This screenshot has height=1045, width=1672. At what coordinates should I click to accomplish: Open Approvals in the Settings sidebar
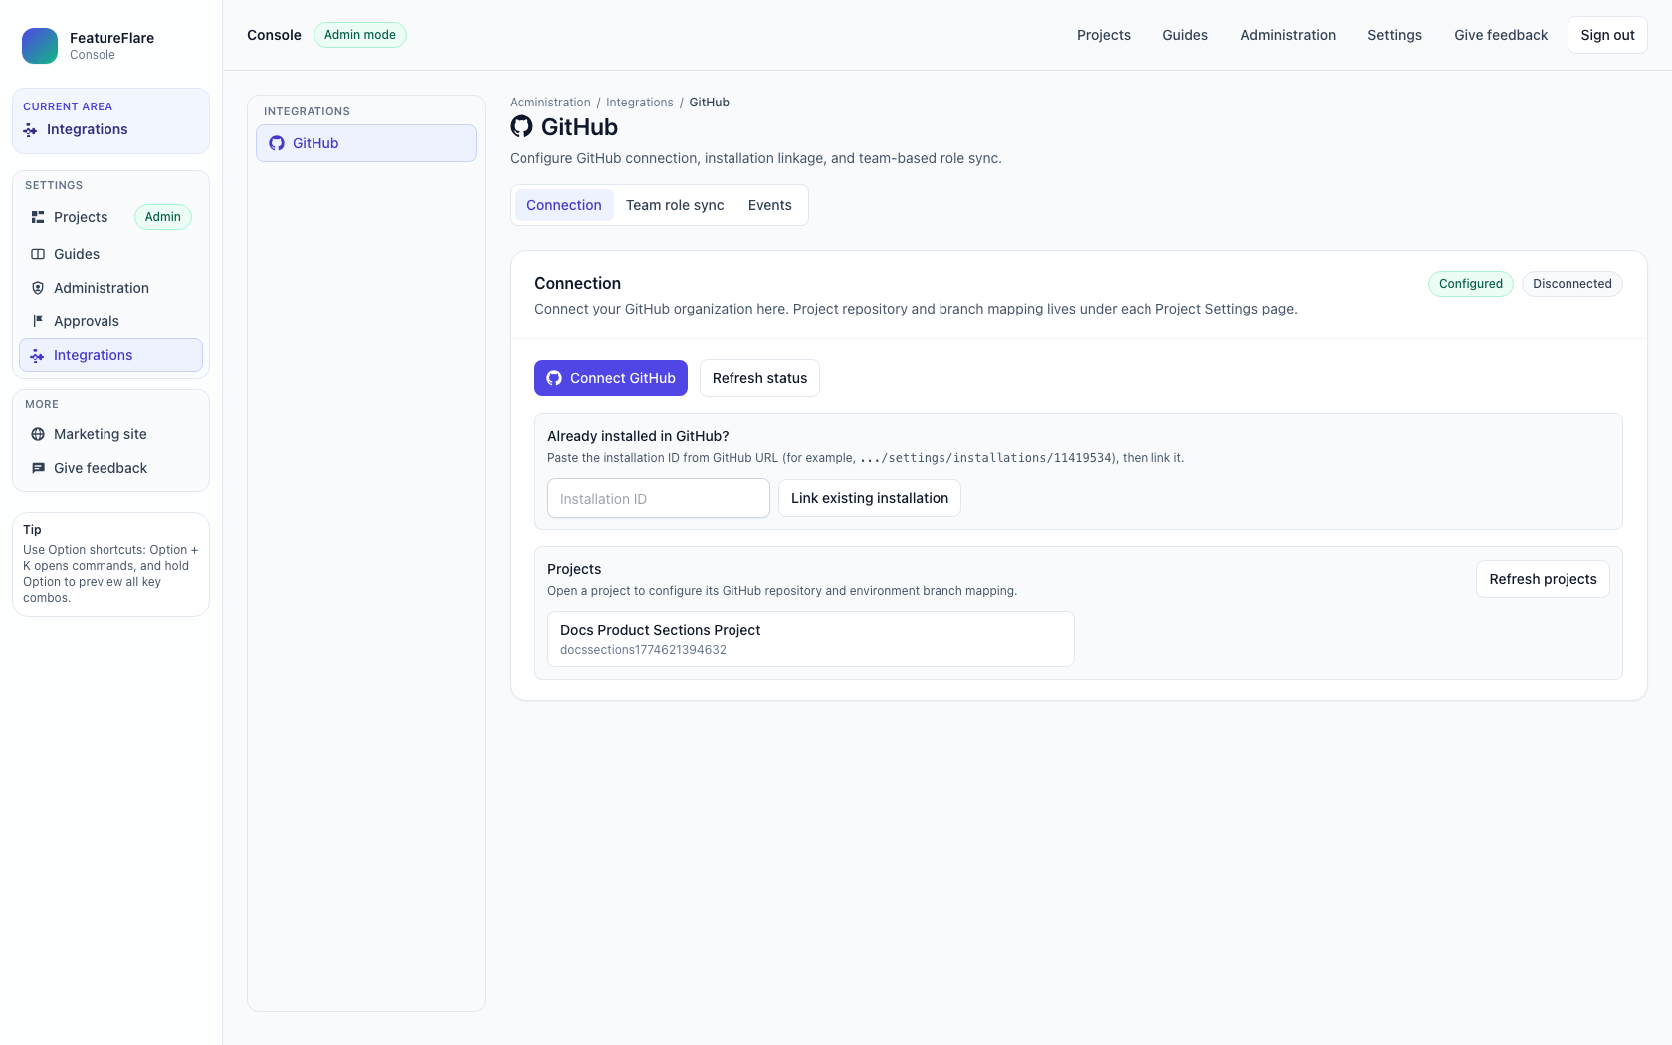coord(110,321)
